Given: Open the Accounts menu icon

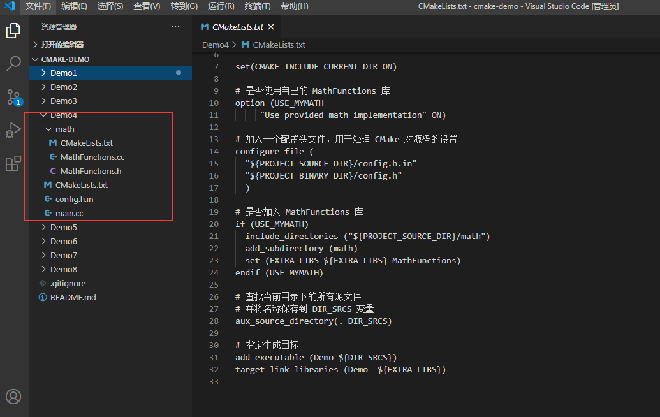Looking at the screenshot, I should click(13, 397).
